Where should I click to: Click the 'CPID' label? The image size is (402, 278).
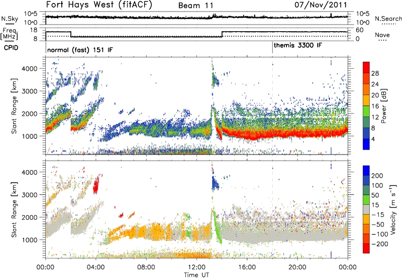11,48
